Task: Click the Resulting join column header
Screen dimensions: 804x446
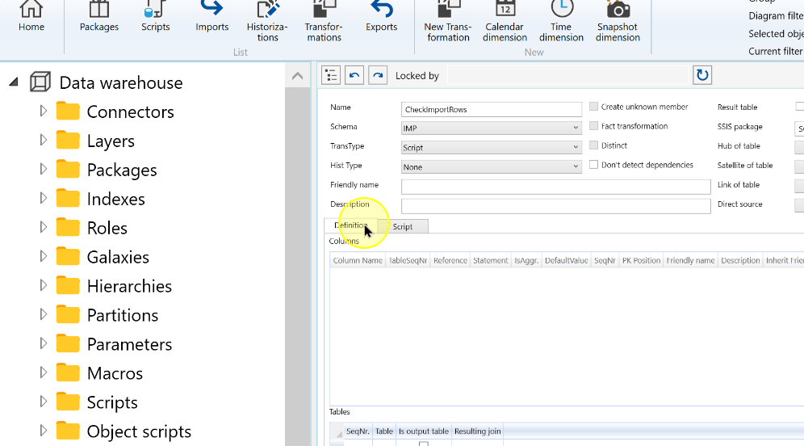Action: coord(477,431)
